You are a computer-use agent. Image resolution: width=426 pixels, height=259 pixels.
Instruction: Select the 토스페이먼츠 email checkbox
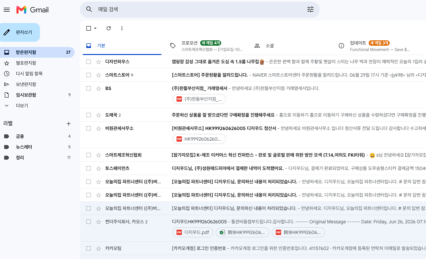89,168
